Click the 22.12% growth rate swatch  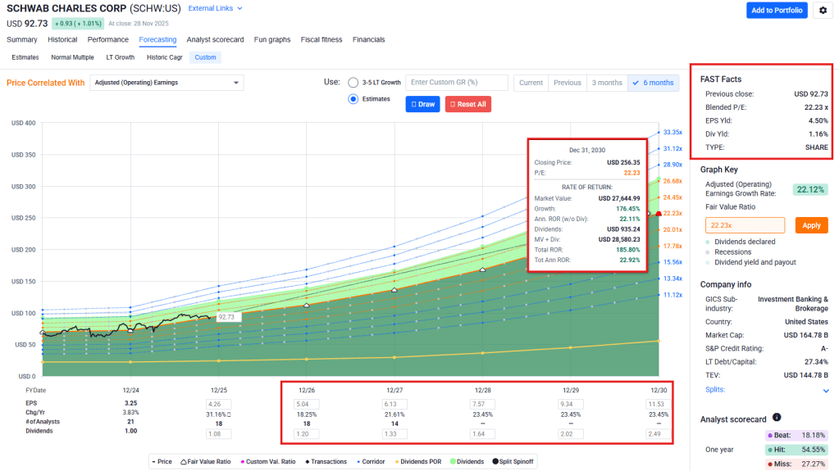pos(810,189)
